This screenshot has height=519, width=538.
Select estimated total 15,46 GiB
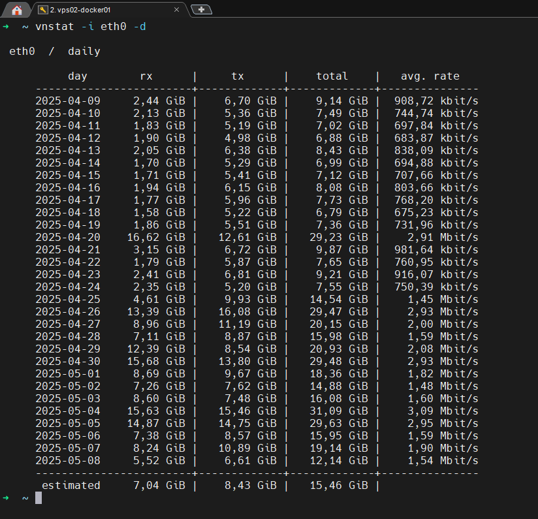339,485
